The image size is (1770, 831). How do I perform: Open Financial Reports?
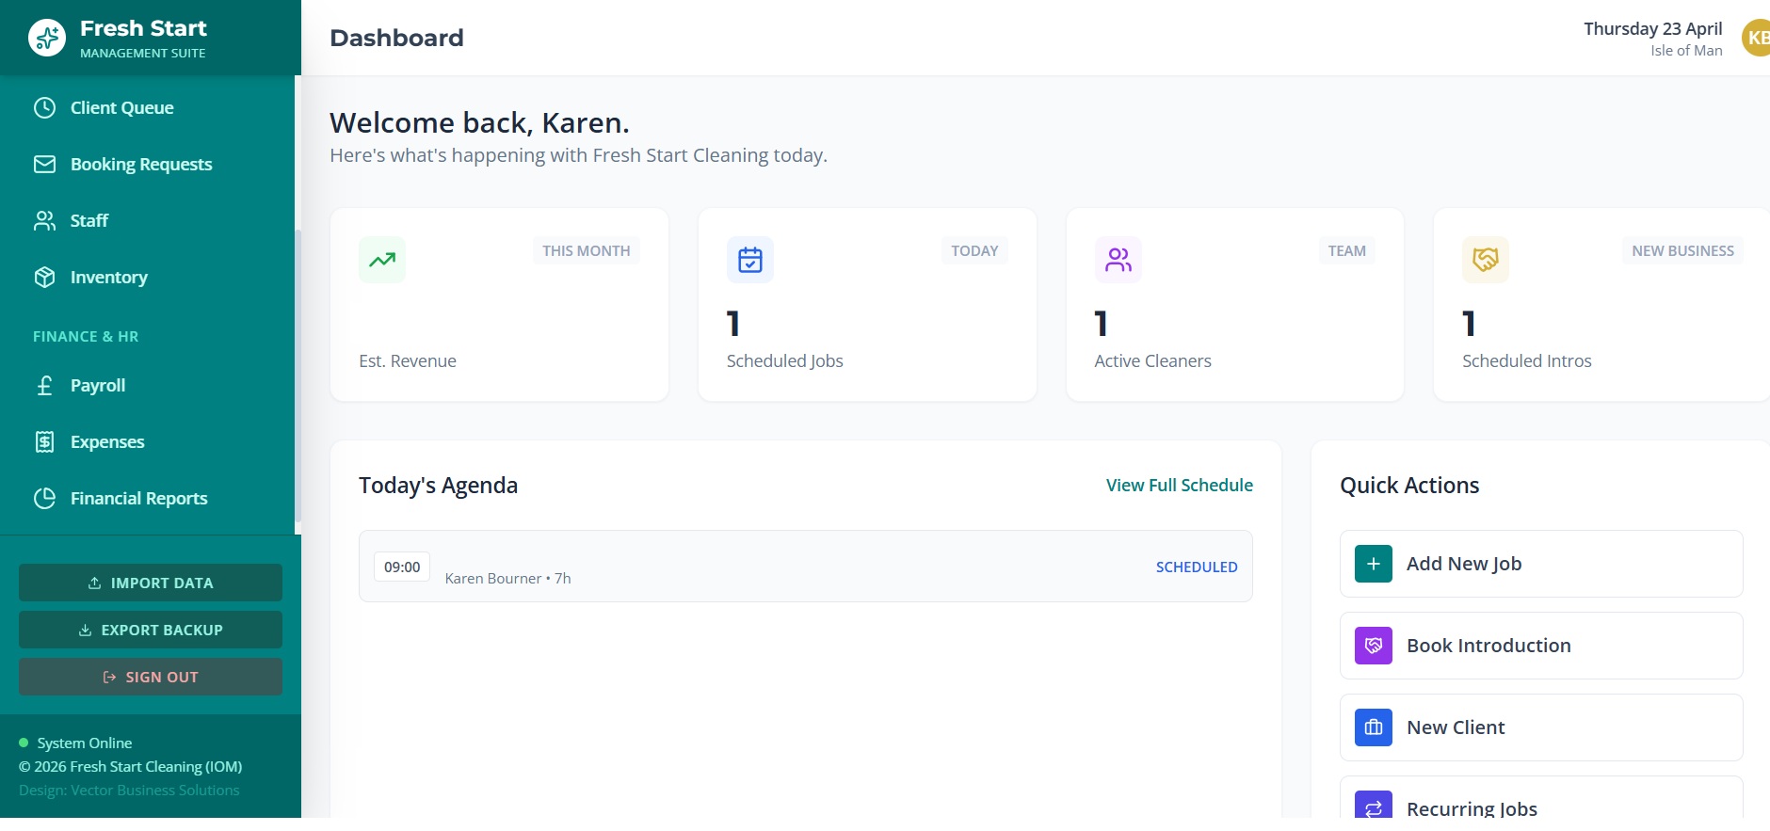148,498
